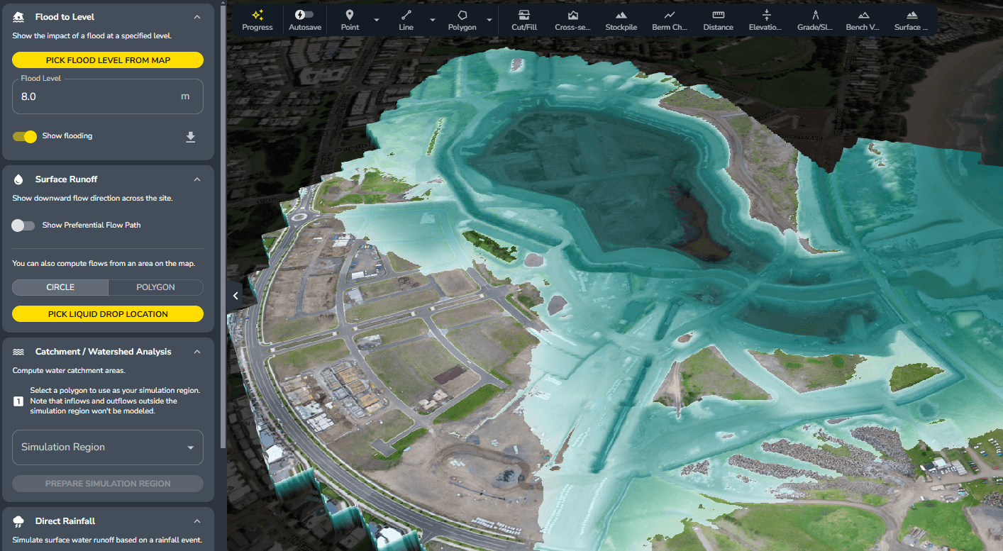The width and height of the screenshot is (1003, 551).
Task: Select the Elevation tool
Action: [765, 20]
